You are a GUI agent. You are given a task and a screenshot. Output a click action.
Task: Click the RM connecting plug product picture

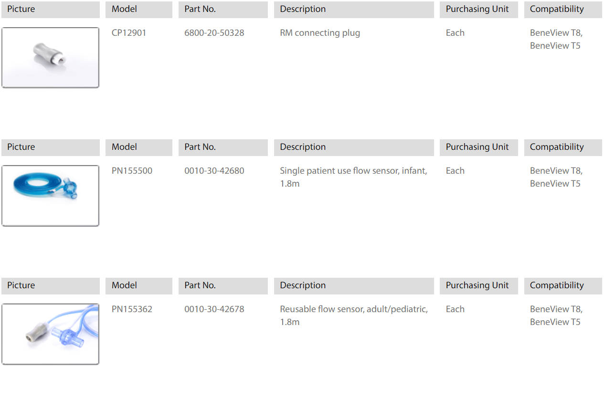50,58
